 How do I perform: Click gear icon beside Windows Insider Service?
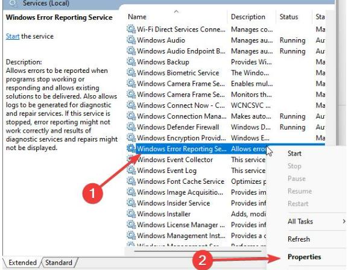pos(131,202)
